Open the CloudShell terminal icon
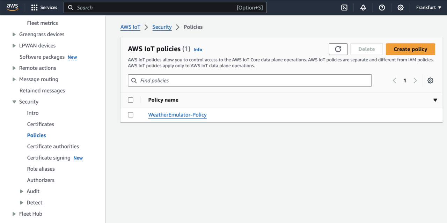 pyautogui.click(x=344, y=8)
